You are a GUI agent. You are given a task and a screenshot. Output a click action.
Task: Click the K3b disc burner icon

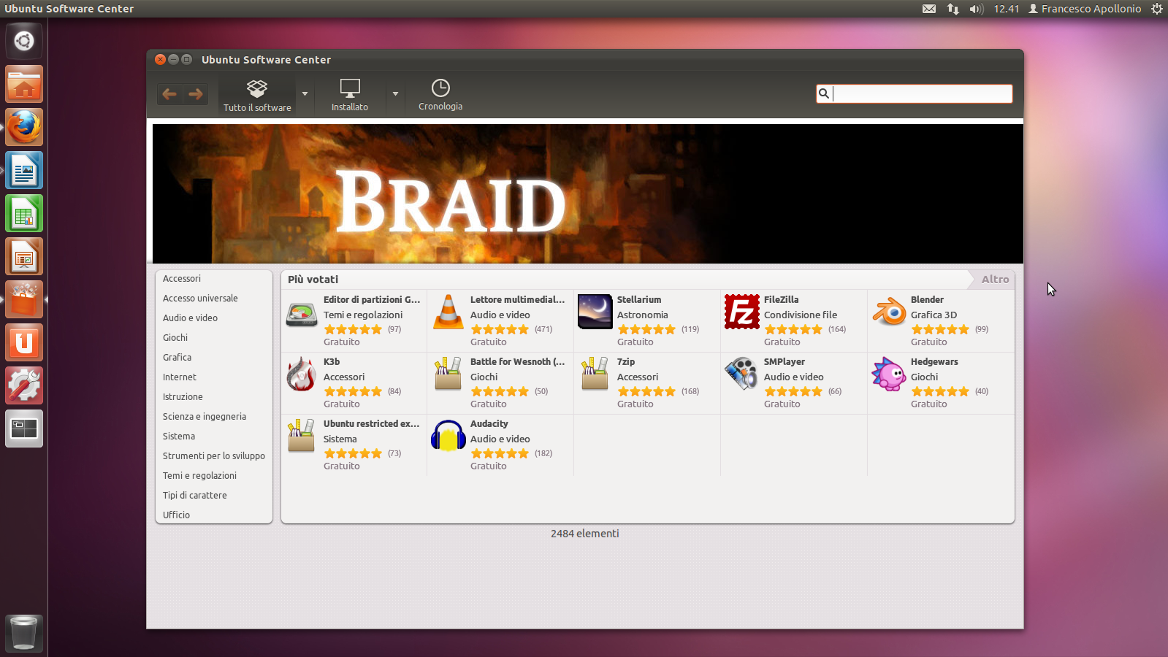(302, 374)
